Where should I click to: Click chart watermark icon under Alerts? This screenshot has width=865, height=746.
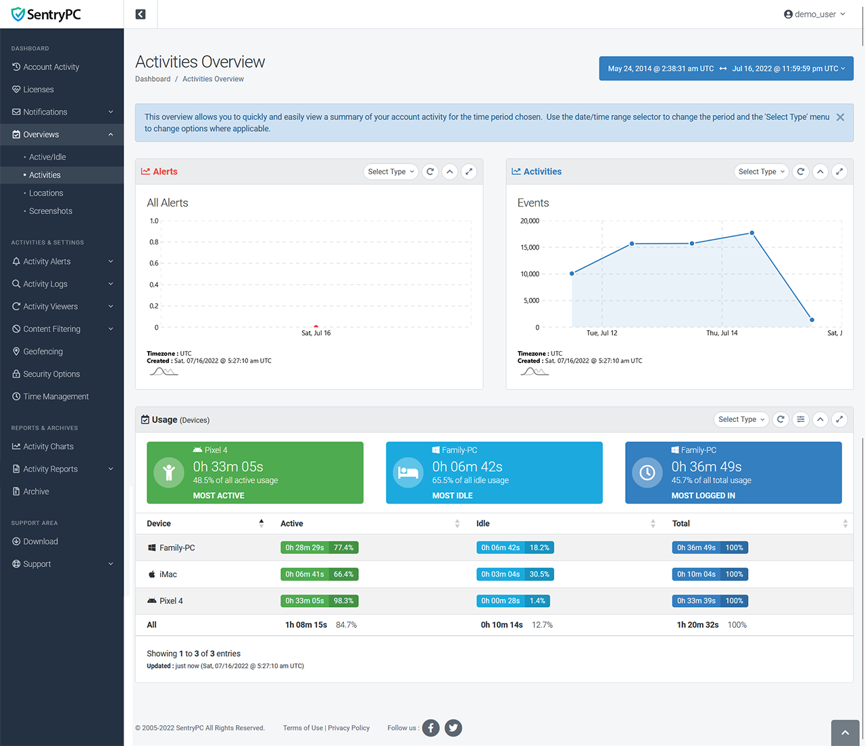pyautogui.click(x=164, y=371)
